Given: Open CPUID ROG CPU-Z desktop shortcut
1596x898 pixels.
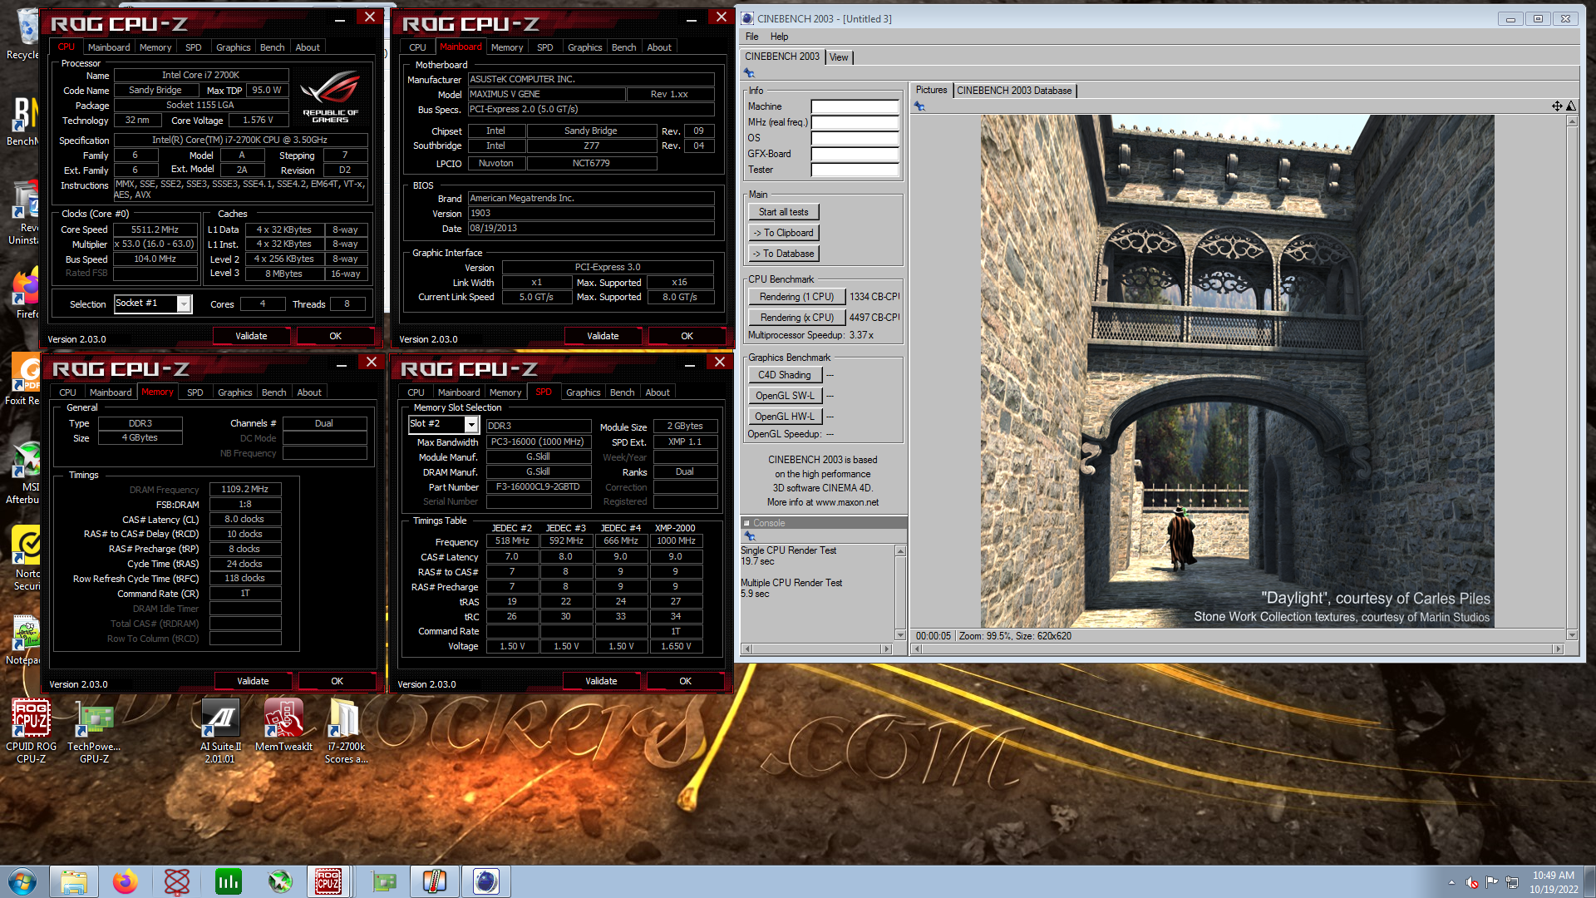Looking at the screenshot, I should pyautogui.click(x=32, y=732).
